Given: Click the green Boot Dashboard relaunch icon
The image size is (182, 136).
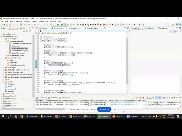Looking at the screenshot, I should [58, 25].
